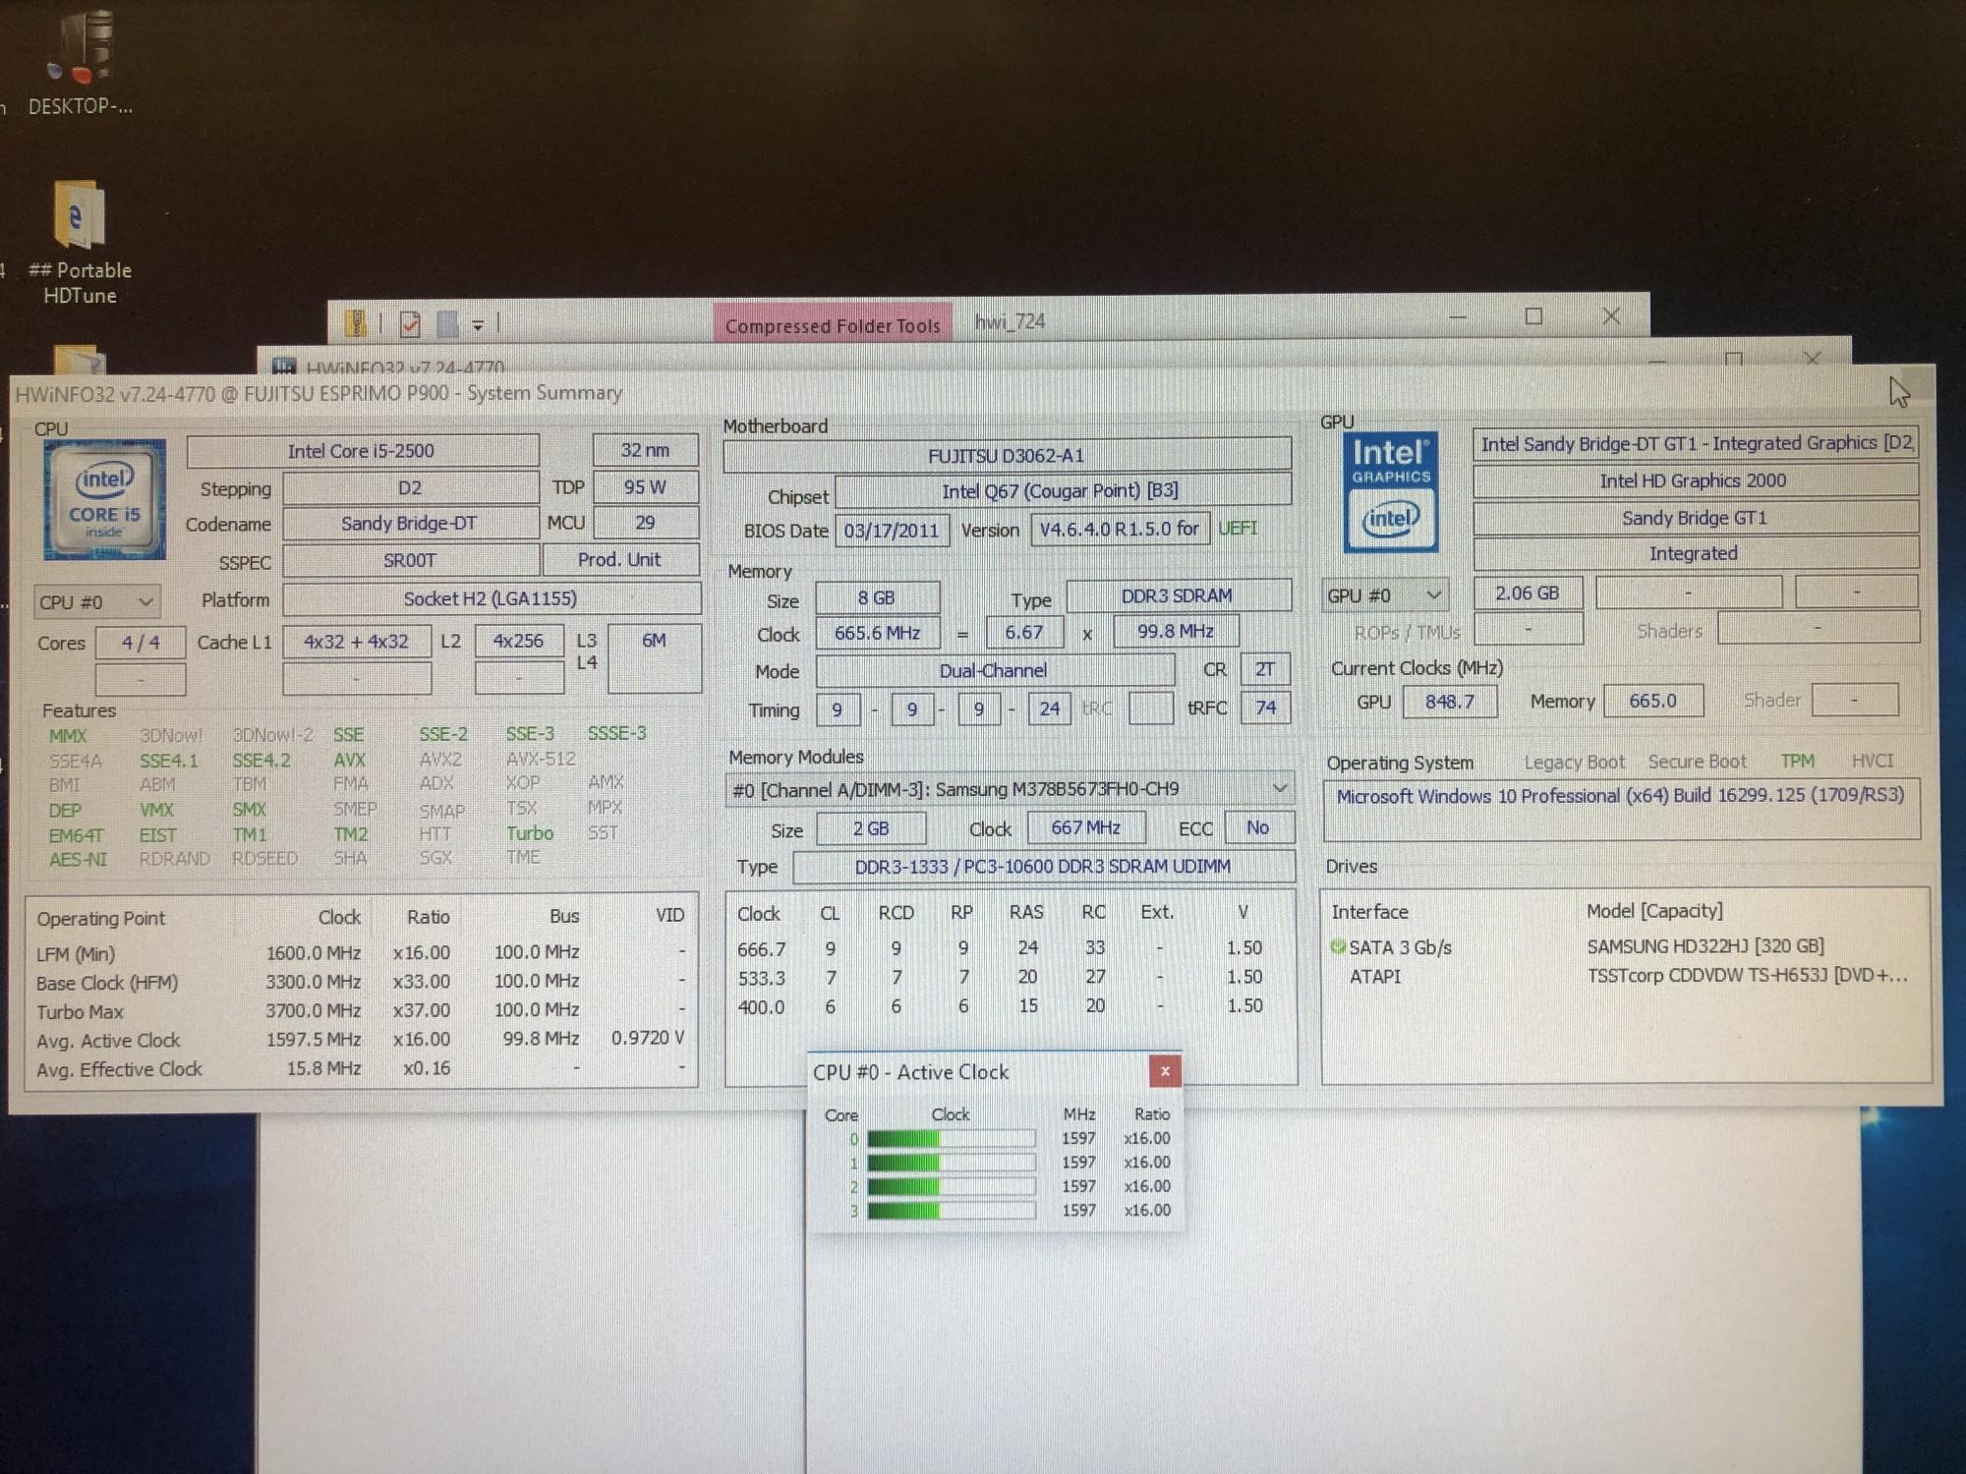This screenshot has height=1474, width=1966.
Task: Click the Dual-Channel memory mode field
Action: tap(995, 670)
